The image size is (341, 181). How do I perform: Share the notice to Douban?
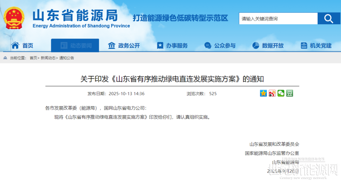pyautogui.click(x=290, y=93)
